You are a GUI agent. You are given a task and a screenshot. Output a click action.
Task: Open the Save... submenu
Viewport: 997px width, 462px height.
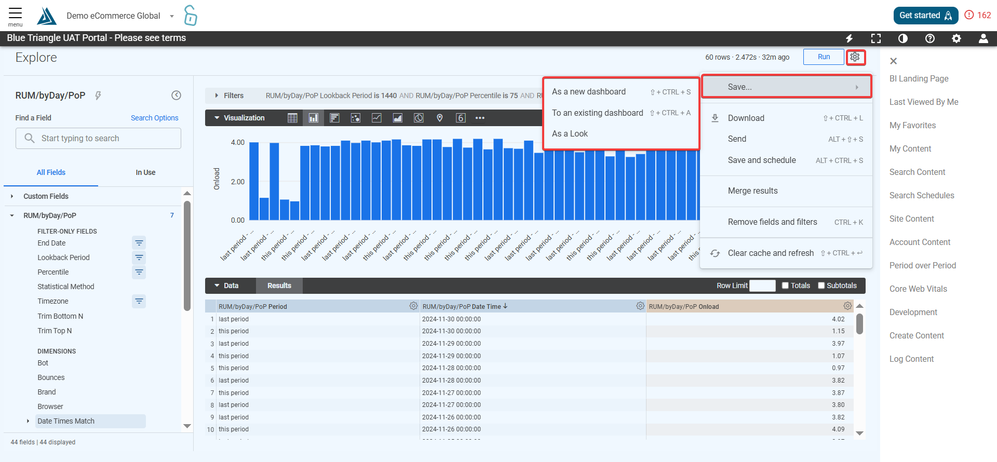point(786,87)
